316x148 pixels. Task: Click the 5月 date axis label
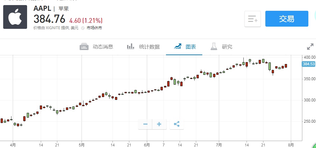click(x=82, y=145)
